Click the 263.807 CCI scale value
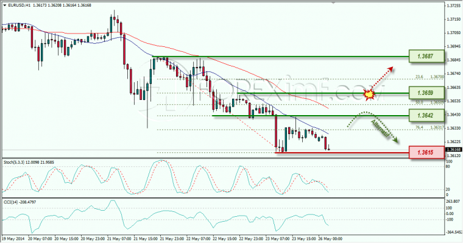Viewport: 463px width, 243px height. [x=453, y=202]
